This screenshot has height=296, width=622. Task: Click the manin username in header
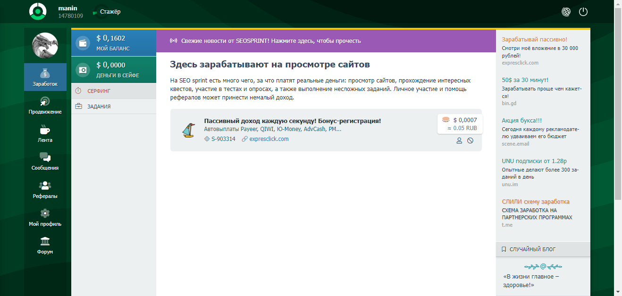pyautogui.click(x=68, y=8)
